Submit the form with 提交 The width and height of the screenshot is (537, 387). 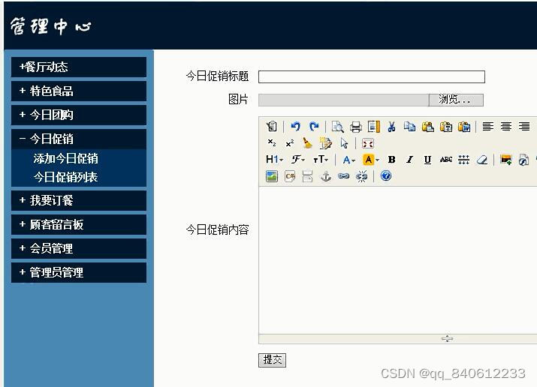point(273,360)
